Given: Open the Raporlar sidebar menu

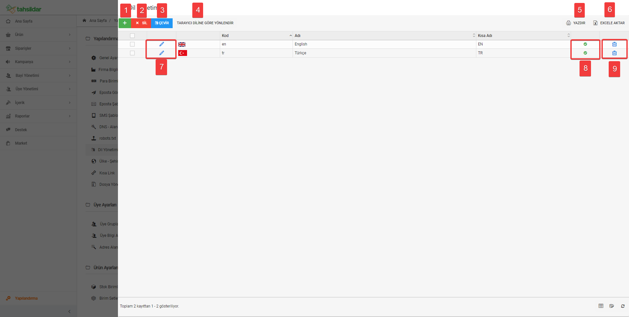Looking at the screenshot, I should point(38,116).
